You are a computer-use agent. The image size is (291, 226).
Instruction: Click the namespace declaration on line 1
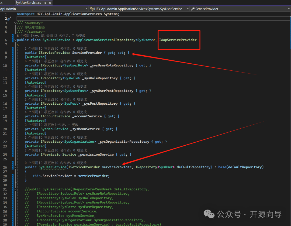pyautogui.click(x=68, y=14)
